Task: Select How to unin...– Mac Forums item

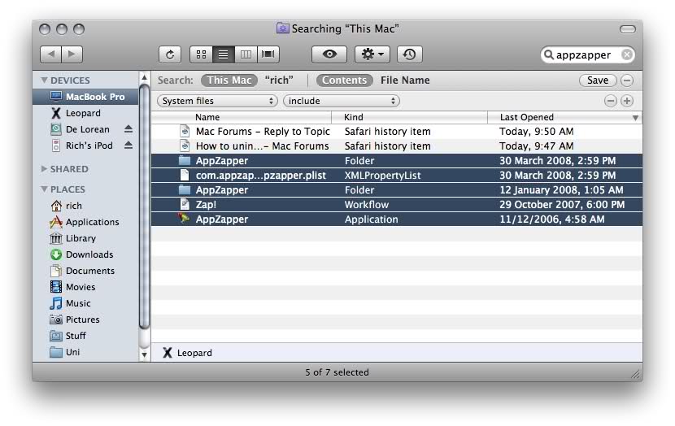Action: click(x=397, y=146)
